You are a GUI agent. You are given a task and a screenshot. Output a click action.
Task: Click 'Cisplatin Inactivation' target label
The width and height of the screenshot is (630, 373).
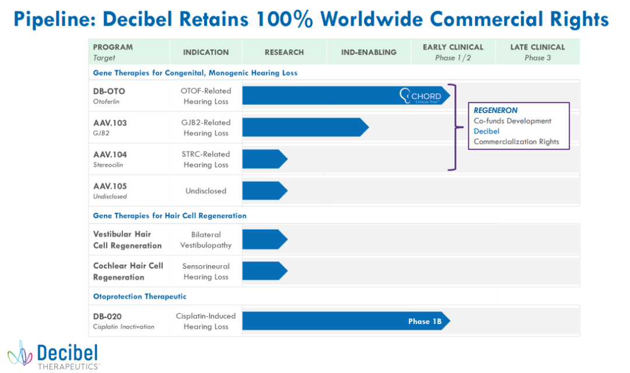click(x=123, y=327)
